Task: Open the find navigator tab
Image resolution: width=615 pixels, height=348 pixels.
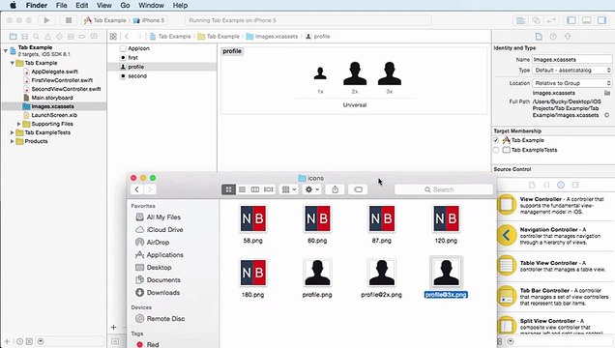Action: point(36,37)
